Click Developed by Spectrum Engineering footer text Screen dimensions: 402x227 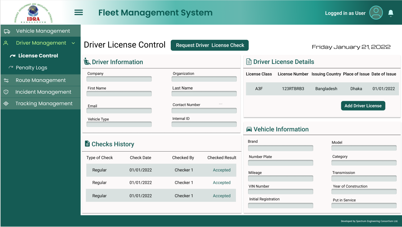tap(369, 221)
